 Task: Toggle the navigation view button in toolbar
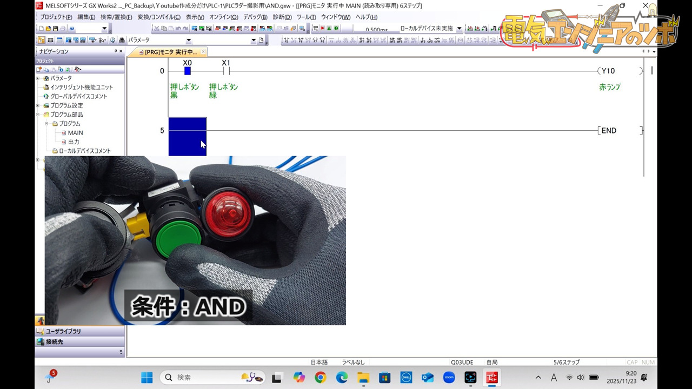(42, 40)
